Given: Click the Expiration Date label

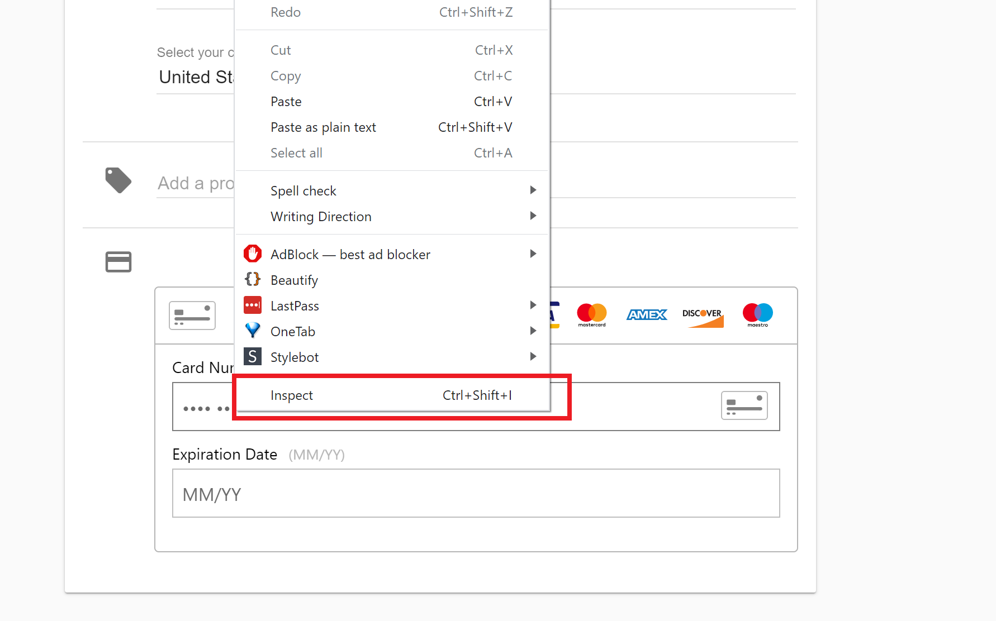Looking at the screenshot, I should 225,455.
